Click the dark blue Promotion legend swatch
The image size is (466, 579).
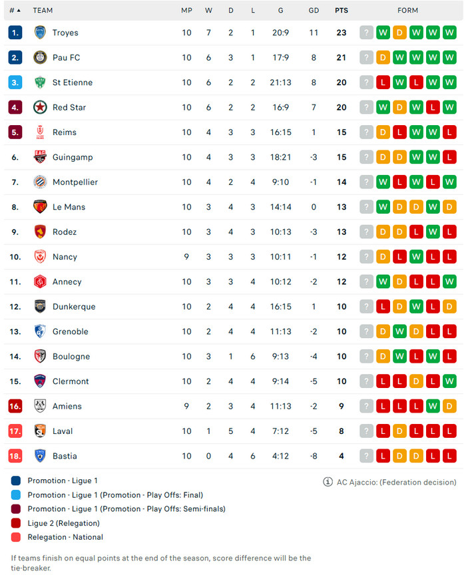[x=16, y=481]
